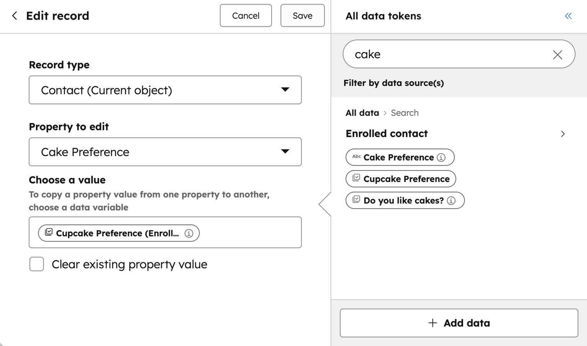
Task: Click the back arrow next to Edit record
Action: coord(14,16)
